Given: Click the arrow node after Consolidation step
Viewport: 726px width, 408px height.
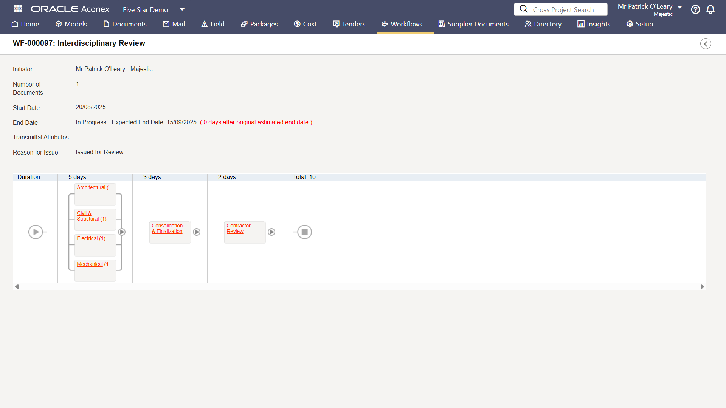Looking at the screenshot, I should (197, 232).
